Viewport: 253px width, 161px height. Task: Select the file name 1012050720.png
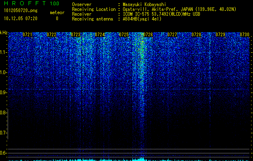click(21, 11)
